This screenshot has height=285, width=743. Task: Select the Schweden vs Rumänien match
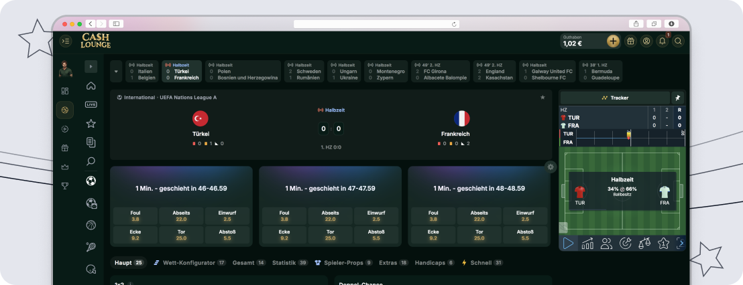(304, 72)
